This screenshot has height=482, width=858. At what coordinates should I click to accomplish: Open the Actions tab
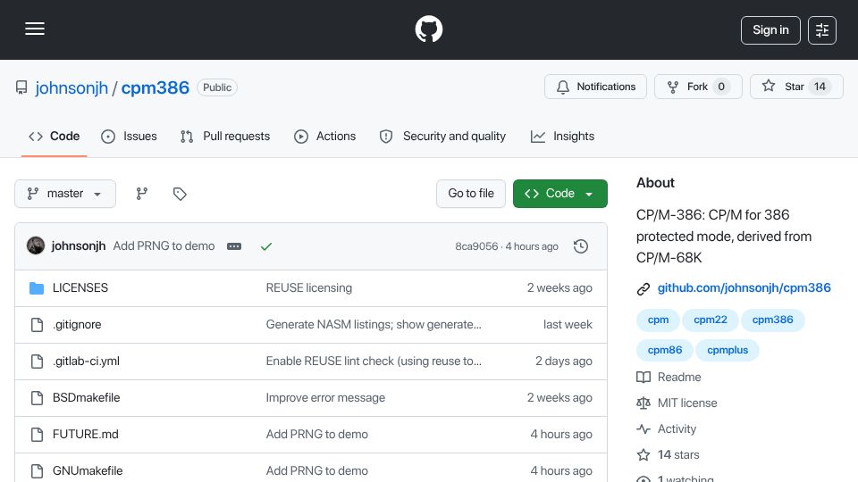[x=325, y=136]
